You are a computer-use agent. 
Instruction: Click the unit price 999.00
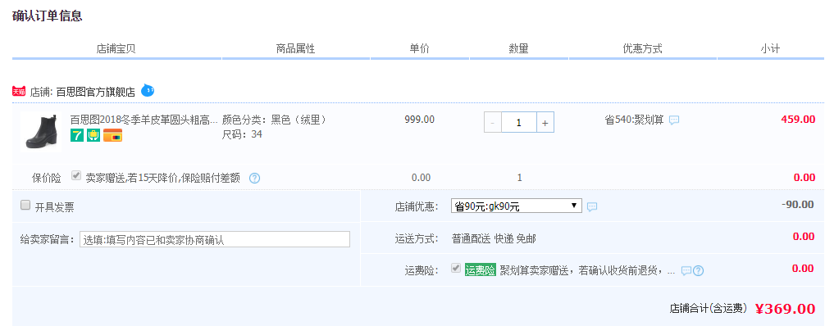[x=419, y=120]
